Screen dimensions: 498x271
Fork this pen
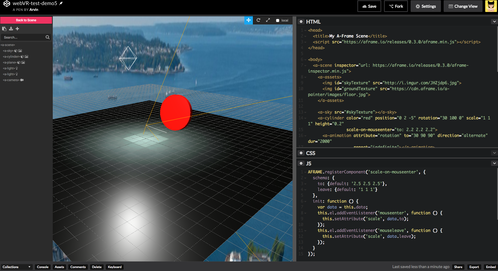[x=396, y=6]
